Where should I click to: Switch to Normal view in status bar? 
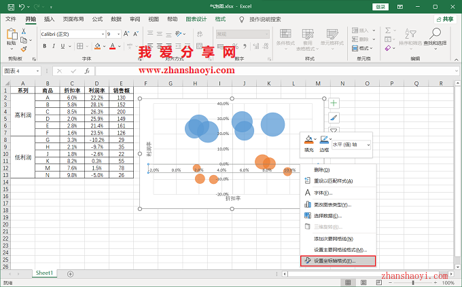coord(348,282)
